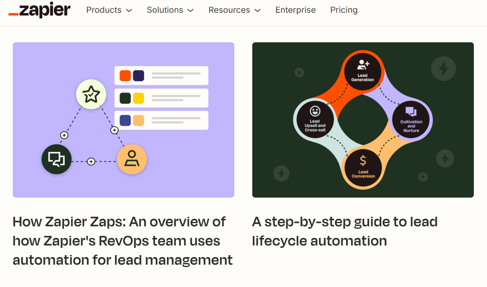Open the How Zapier Zaps article title
Viewport: 487px width, 287px height.
123,241
